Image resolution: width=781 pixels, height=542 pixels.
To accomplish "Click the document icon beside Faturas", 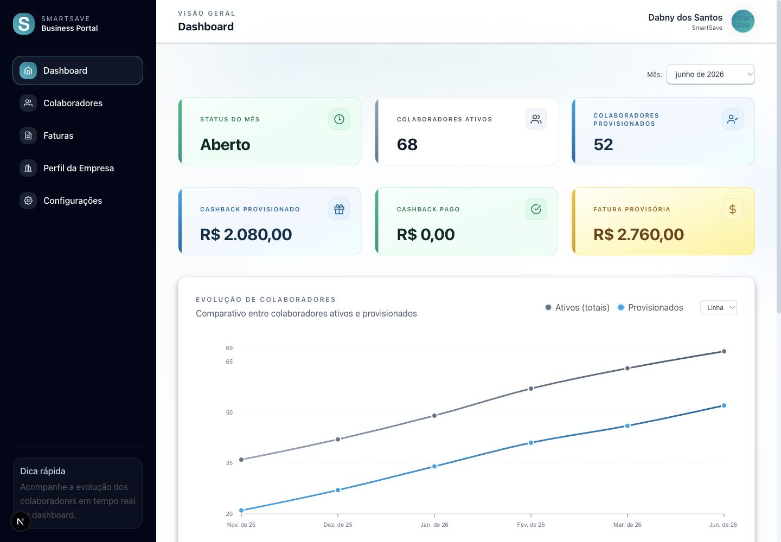I will (28, 135).
